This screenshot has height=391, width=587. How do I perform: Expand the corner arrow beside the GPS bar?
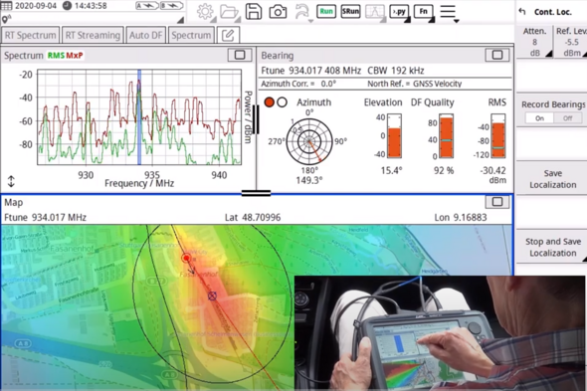(180, 20)
